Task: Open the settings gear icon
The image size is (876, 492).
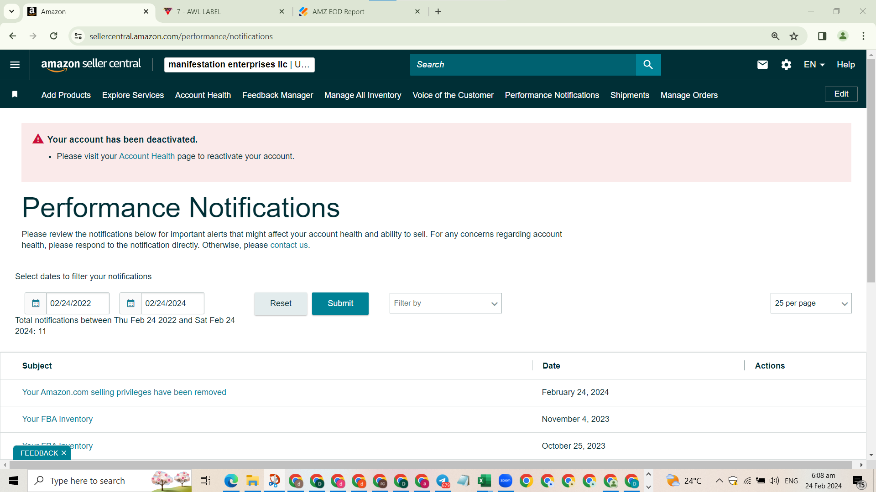Action: [x=786, y=65]
